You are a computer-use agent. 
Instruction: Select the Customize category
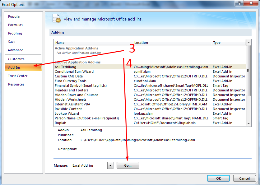16,59
